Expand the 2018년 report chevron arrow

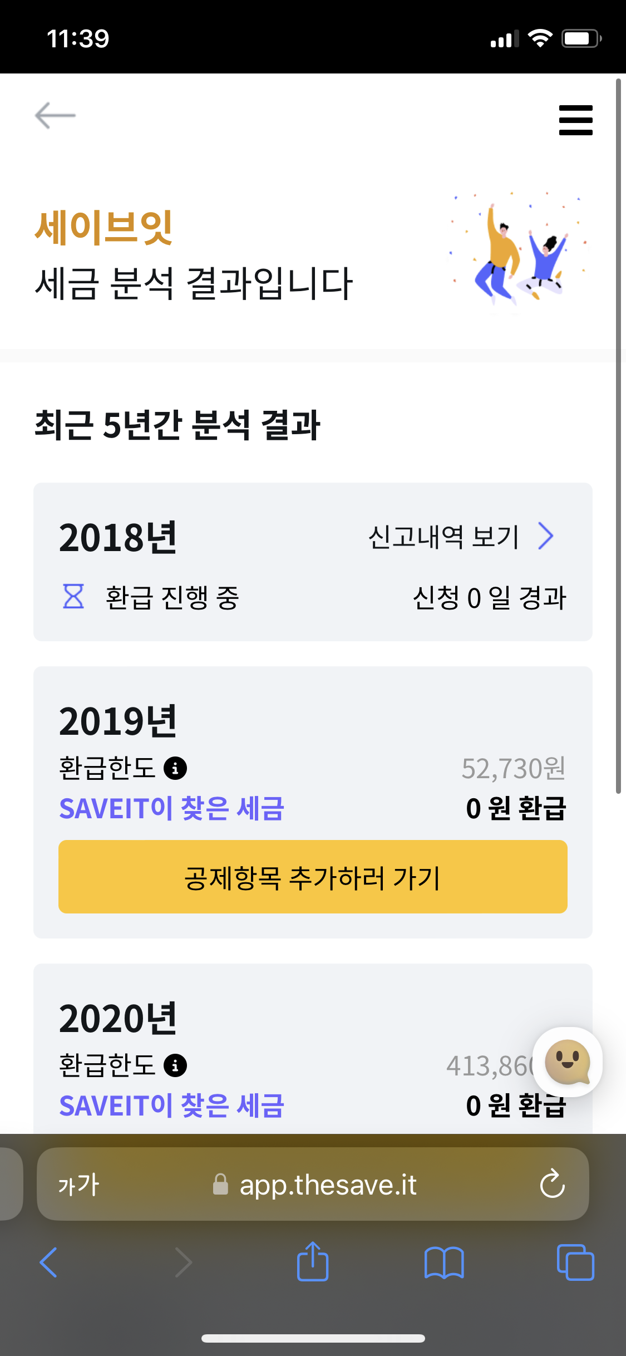click(546, 537)
